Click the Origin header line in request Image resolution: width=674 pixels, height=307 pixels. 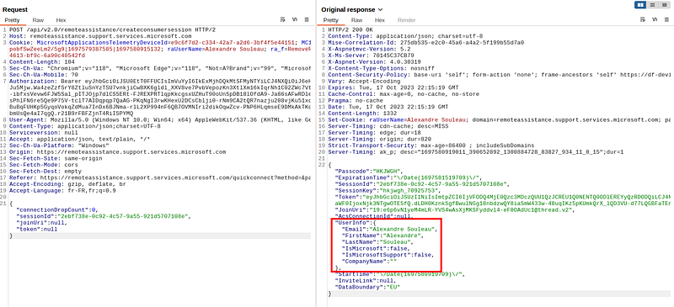117,152
